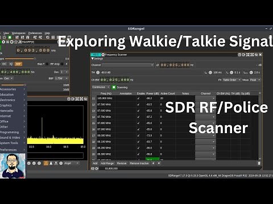Turn the 0.1 s timing dial

point(231,73)
